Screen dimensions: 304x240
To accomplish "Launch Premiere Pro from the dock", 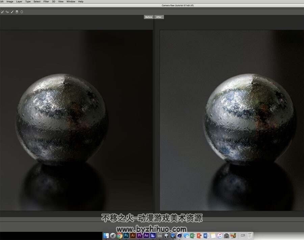I will [140, 236].
